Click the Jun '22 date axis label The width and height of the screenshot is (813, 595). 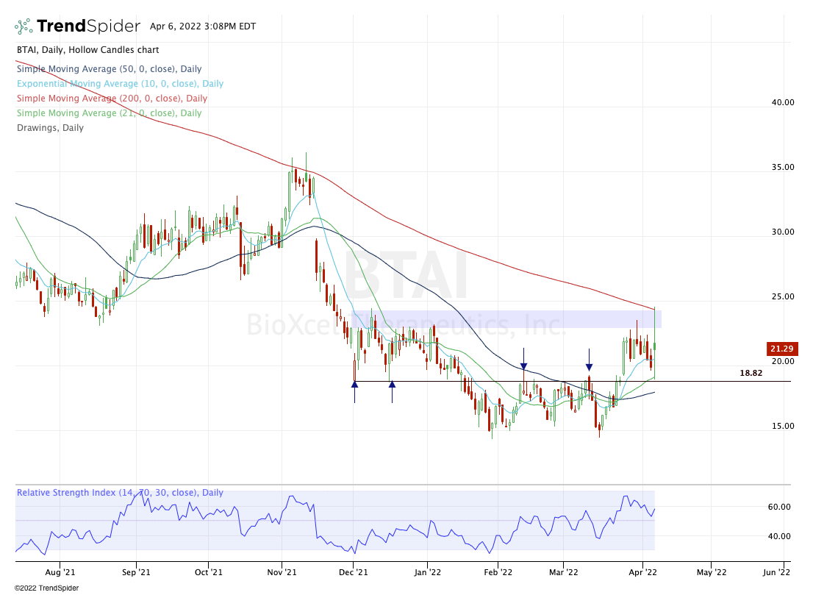coord(777,572)
